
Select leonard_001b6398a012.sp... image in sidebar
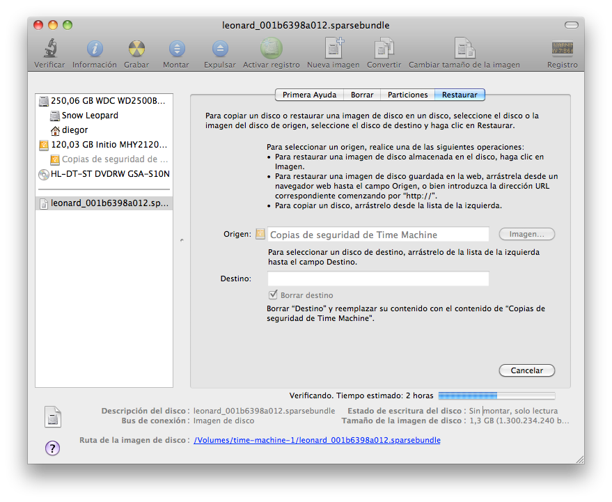pyautogui.click(x=104, y=203)
